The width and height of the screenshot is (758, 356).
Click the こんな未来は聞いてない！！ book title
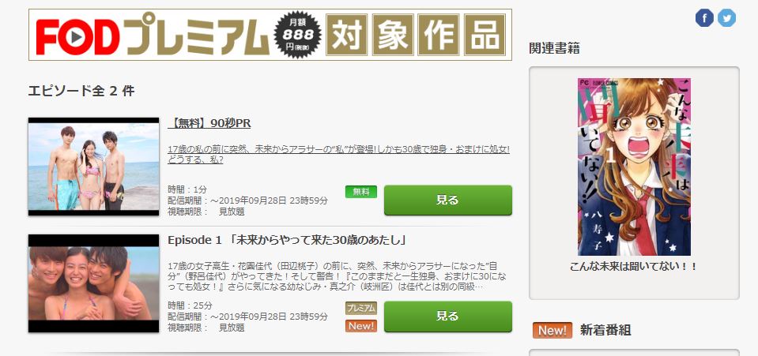634,267
